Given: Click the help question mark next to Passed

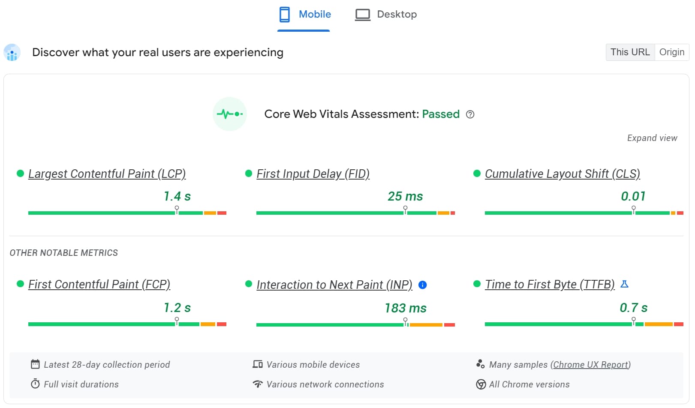Looking at the screenshot, I should click(470, 114).
